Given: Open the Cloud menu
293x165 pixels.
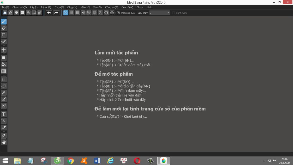Looking at the screenshot, I should (x=140, y=7).
